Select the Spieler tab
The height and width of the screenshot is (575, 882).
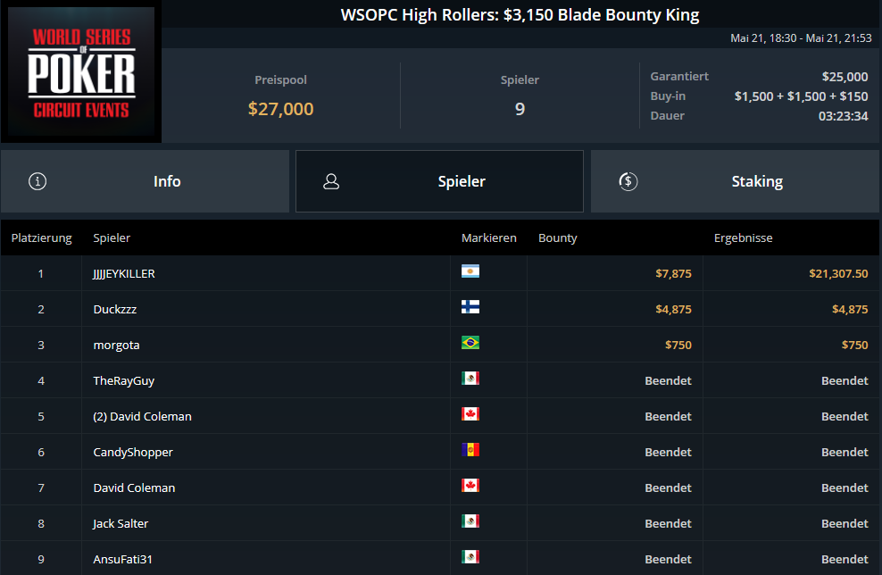pyautogui.click(x=439, y=181)
